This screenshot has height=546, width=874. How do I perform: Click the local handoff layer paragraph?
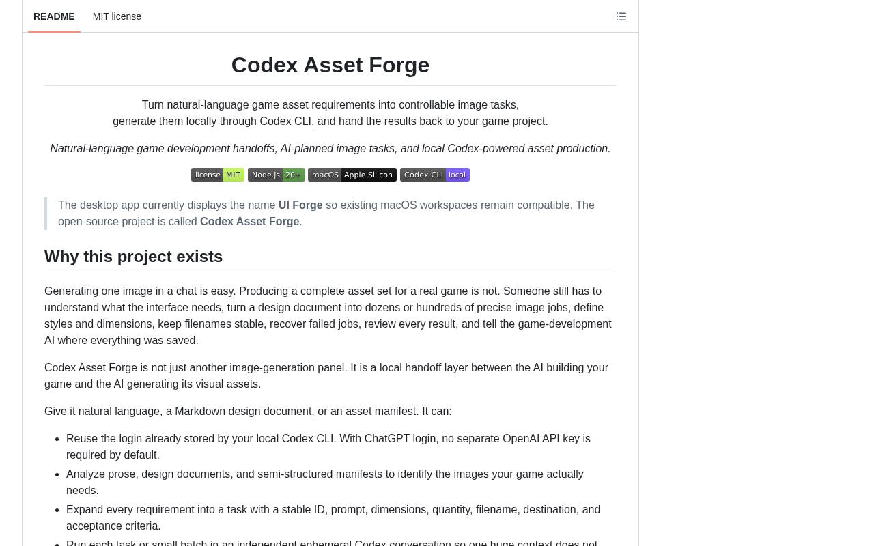click(x=326, y=376)
